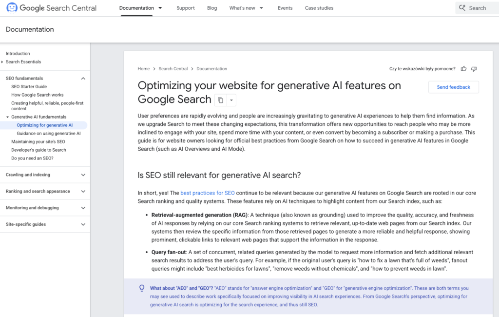Expand Monitoring and debugging section
Screen dimensions: 499x317
pos(83,208)
